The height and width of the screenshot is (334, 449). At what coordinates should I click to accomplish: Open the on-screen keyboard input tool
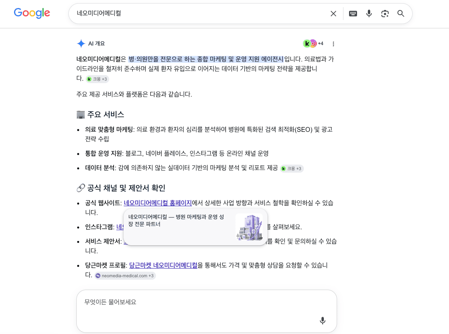[353, 14]
